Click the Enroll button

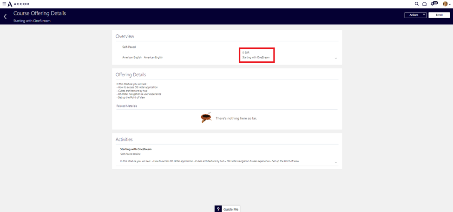(439, 15)
